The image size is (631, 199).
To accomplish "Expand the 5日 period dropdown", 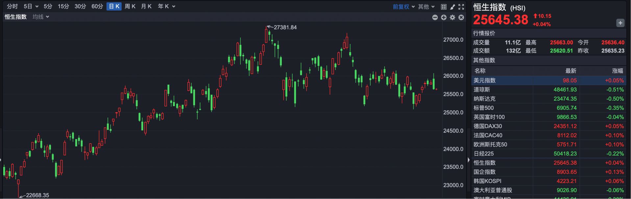I will (31, 7).
